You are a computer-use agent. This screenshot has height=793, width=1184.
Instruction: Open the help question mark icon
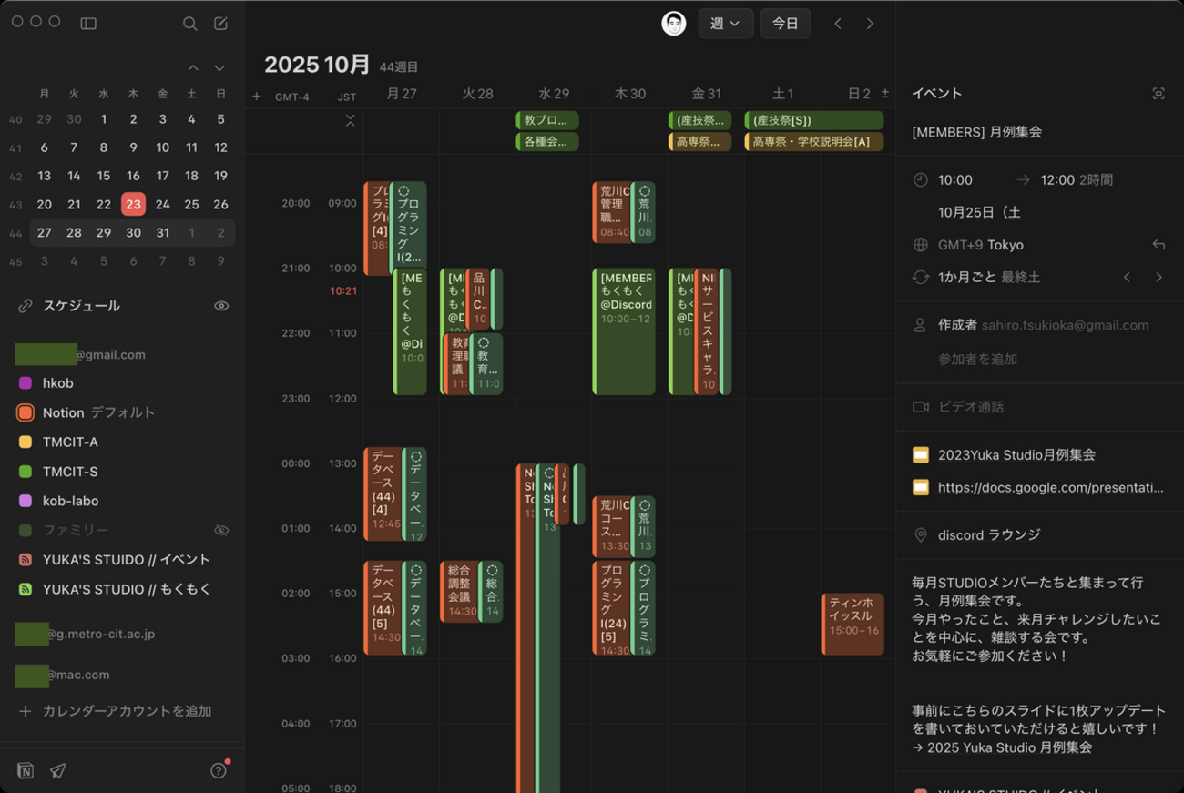[x=219, y=771]
